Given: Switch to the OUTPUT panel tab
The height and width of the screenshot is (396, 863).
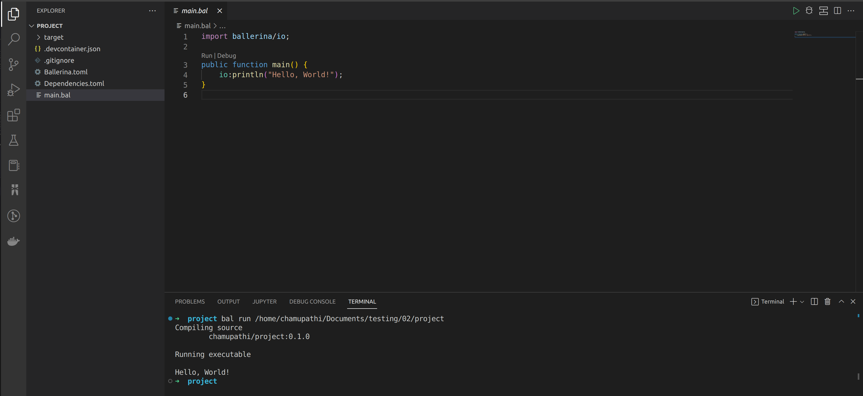Looking at the screenshot, I should 228,302.
